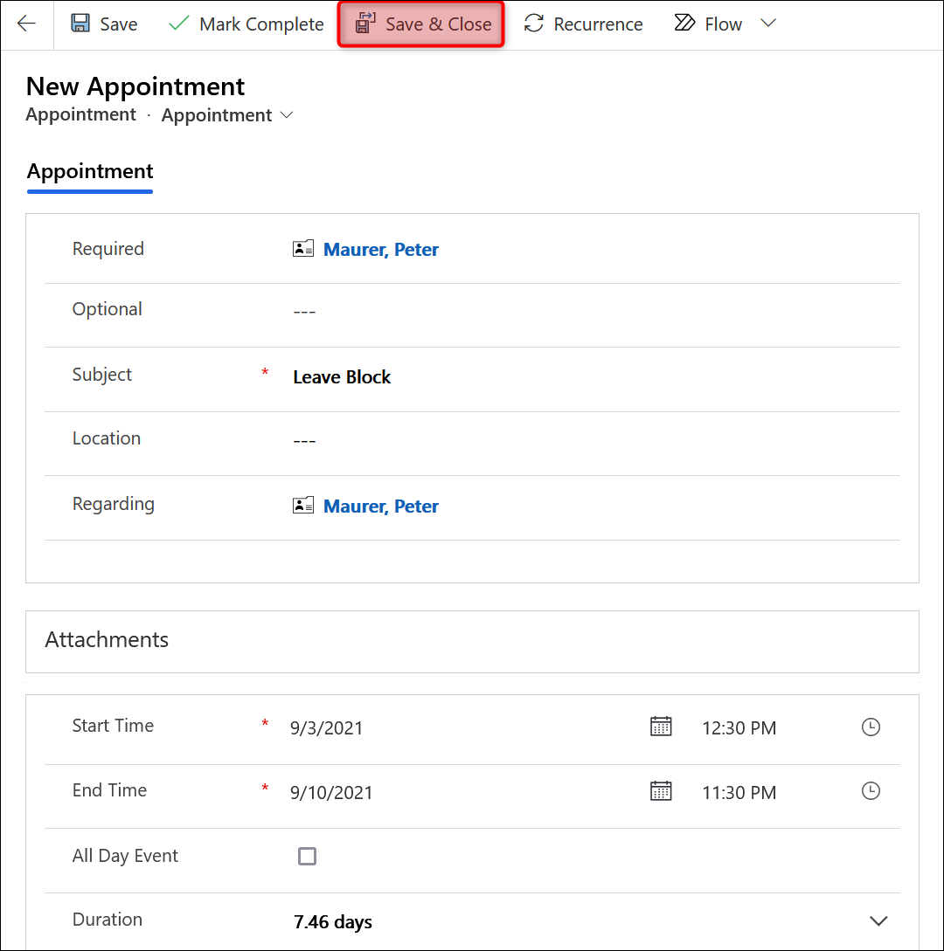Click the Mark Complete checkmark icon
Screen dimensions: 944x951
179,24
